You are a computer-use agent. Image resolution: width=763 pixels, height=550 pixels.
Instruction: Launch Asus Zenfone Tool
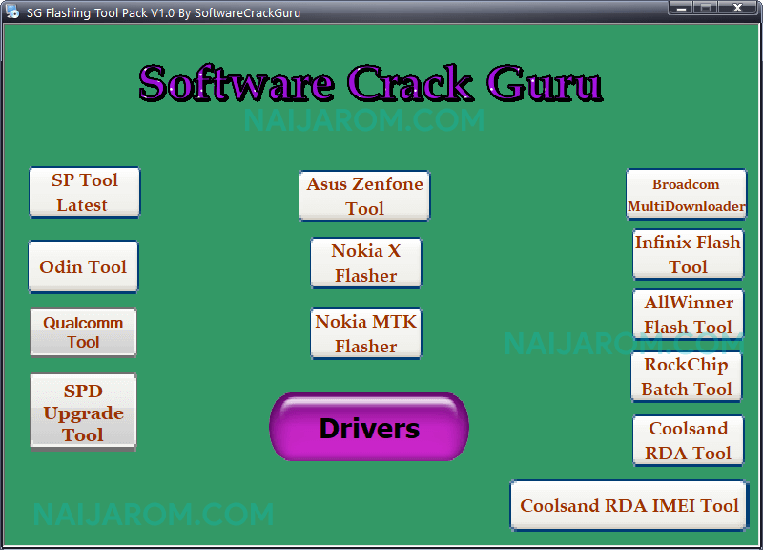point(364,197)
